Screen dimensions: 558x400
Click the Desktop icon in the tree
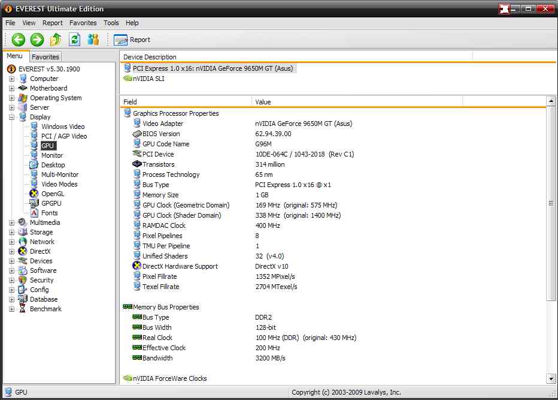[34, 165]
